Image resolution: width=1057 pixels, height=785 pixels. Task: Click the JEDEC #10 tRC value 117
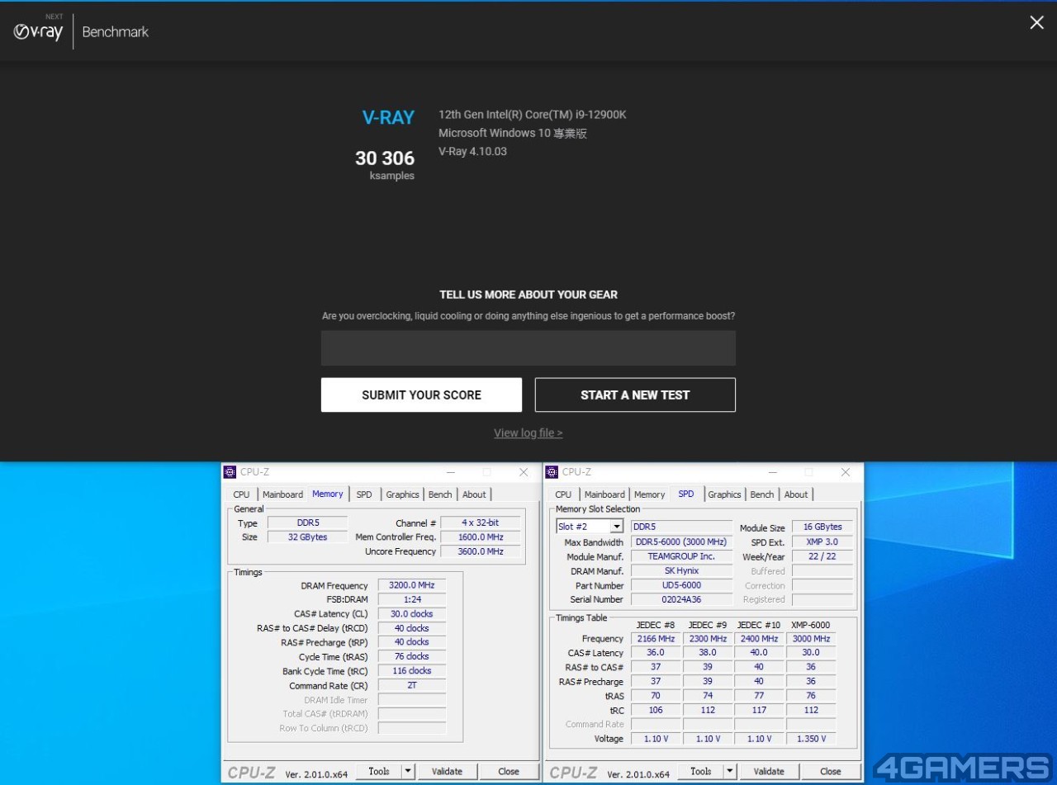tap(759, 710)
